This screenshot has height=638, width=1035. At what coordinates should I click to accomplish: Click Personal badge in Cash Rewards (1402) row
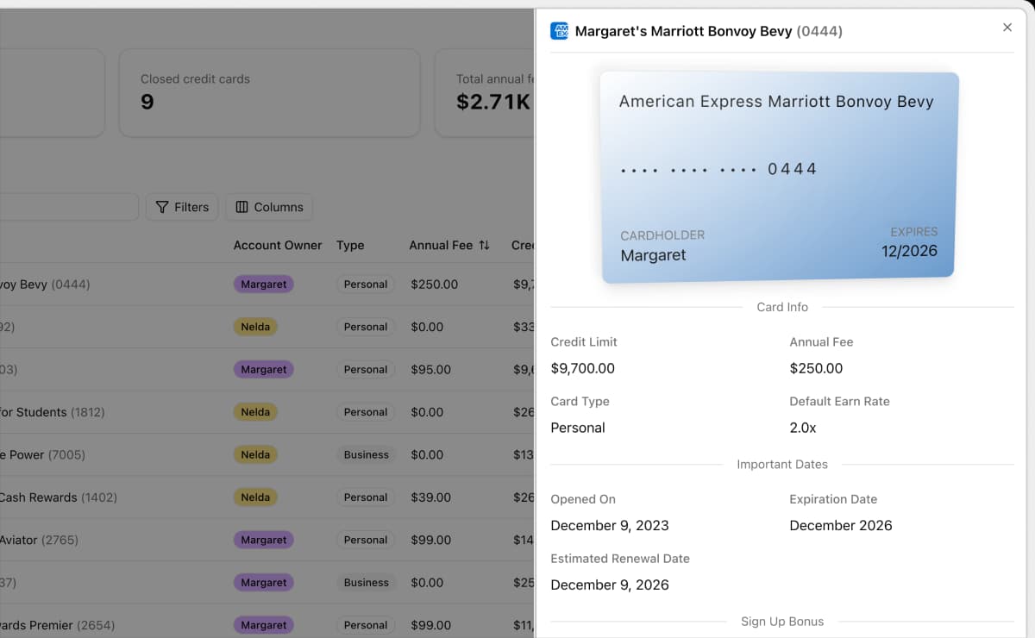pos(366,497)
